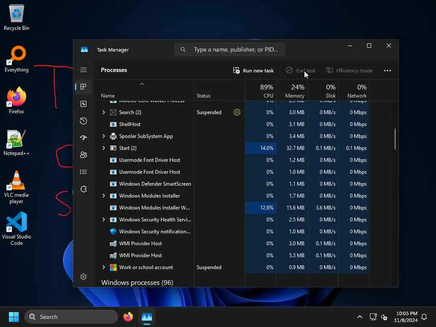Open the Task Manager navigation hamburger menu
The image size is (436, 327).
pyautogui.click(x=83, y=70)
